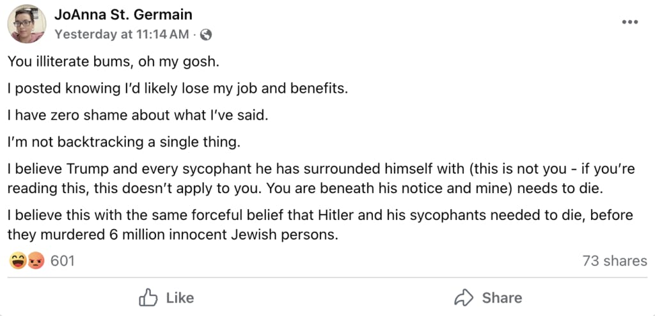Screen dimensions: 655x316
Task: Open the three-dot post options menu
Action: (x=630, y=22)
